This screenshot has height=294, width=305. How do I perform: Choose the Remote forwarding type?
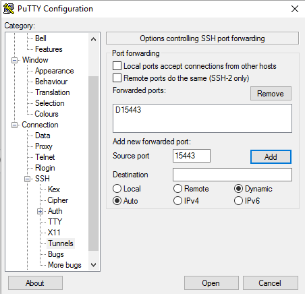tap(177, 189)
